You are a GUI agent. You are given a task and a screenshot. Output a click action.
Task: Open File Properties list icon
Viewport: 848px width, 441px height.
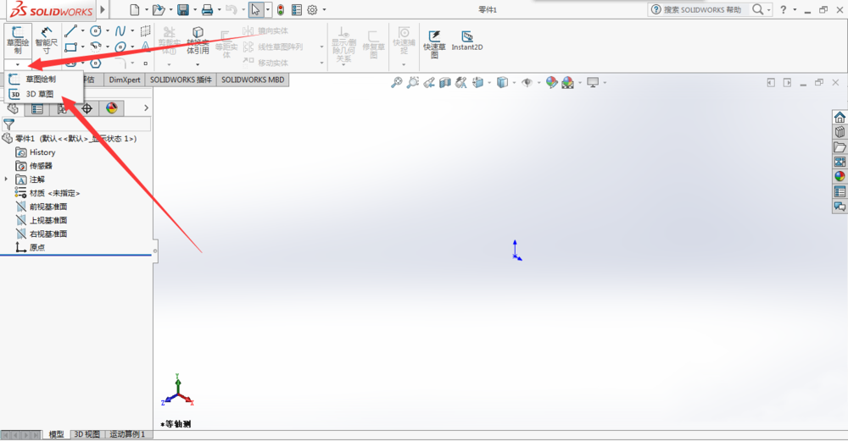coord(296,9)
